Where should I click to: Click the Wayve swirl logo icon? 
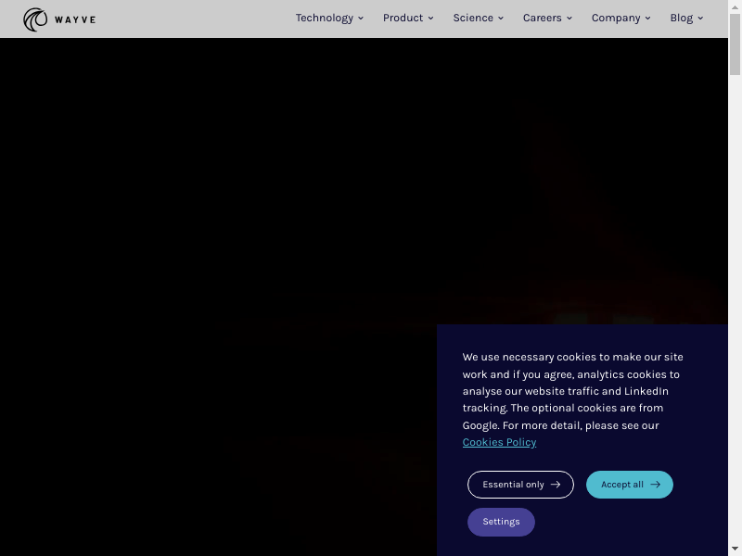[35, 19]
